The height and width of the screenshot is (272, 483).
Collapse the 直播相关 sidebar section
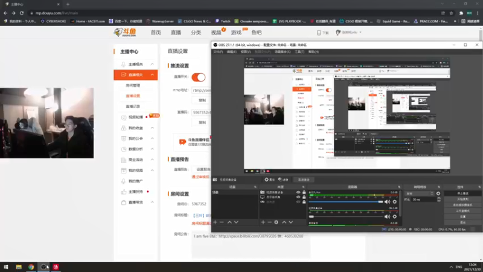[152, 74]
